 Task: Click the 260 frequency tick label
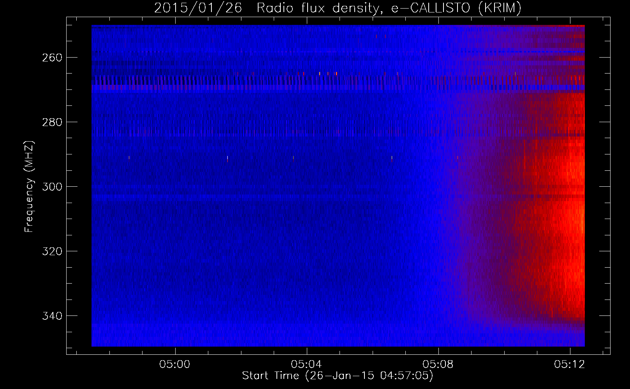[52, 58]
